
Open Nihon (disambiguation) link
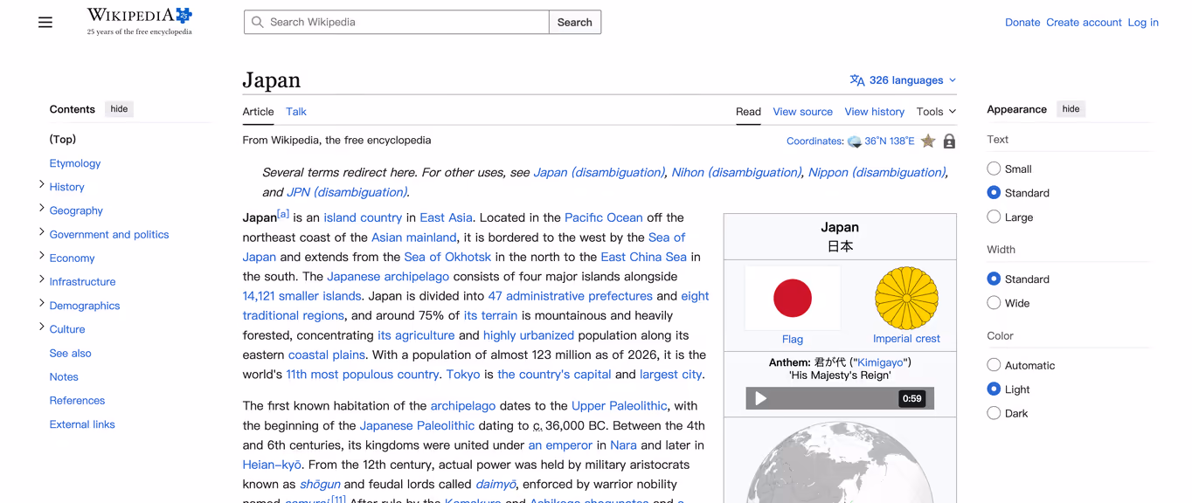(736, 173)
